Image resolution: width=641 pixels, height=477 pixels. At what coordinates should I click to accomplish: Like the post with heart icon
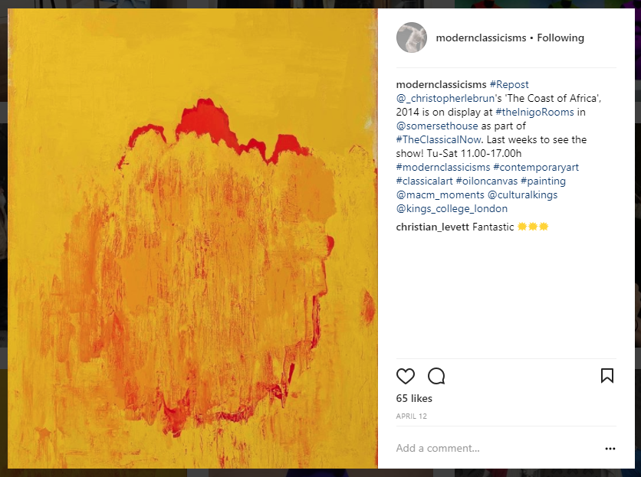click(405, 376)
